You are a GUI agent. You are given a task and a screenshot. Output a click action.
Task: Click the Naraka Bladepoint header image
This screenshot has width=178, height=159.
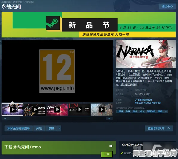146,54
